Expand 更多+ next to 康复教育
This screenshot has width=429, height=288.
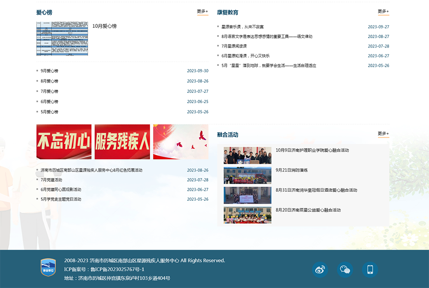coord(383,12)
